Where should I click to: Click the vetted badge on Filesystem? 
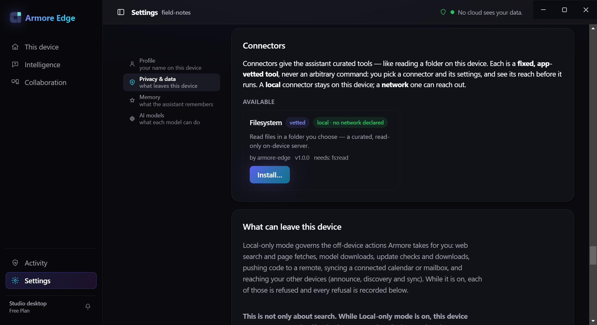tap(297, 123)
